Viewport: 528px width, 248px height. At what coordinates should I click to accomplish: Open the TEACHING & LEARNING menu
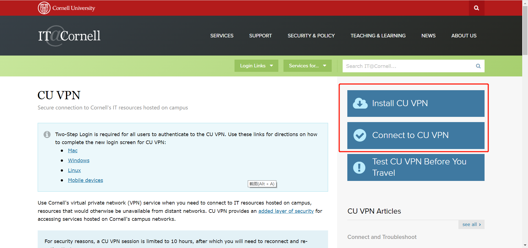pyautogui.click(x=378, y=36)
